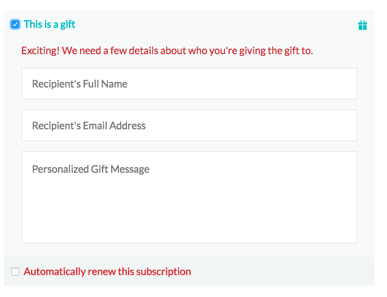The image size is (387, 297).
Task: Focus the Recipient's Email Address field
Action: [x=189, y=125]
